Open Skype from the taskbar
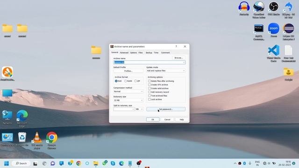This screenshot has width=299, height=168. click(x=113, y=163)
